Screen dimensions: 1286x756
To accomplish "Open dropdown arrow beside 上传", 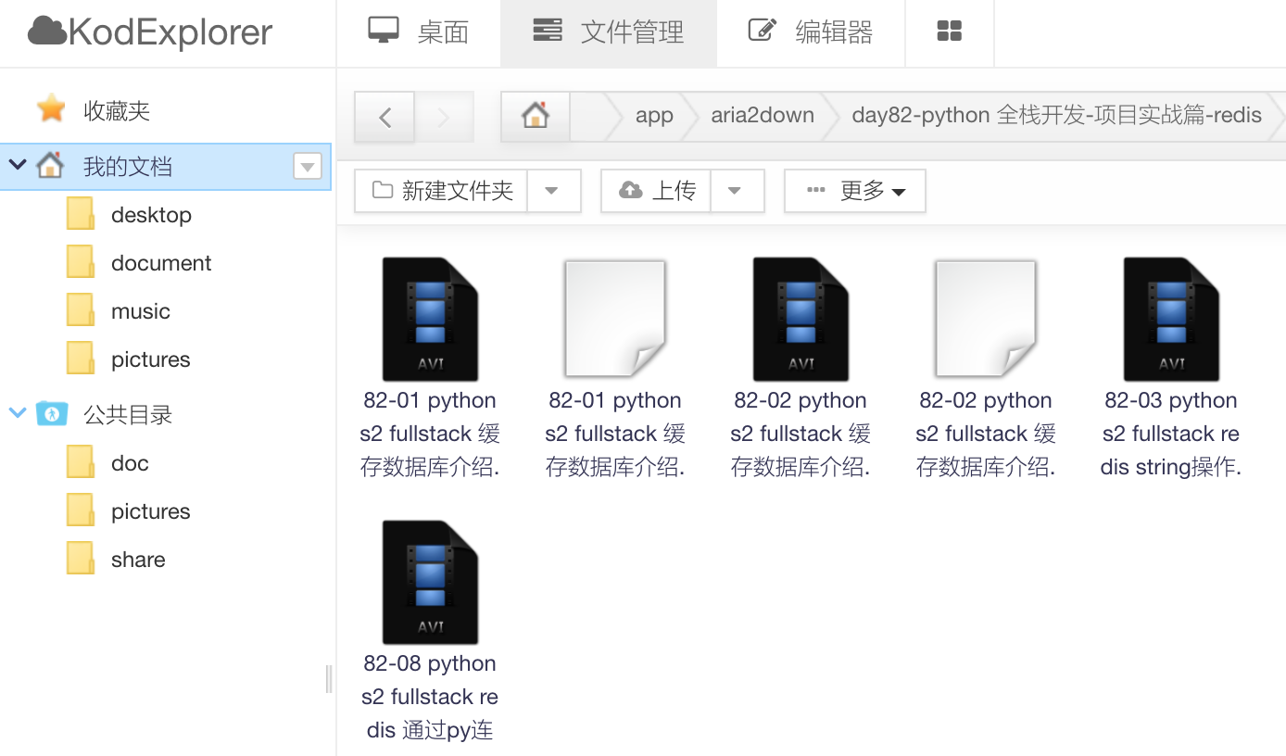I will [x=735, y=191].
